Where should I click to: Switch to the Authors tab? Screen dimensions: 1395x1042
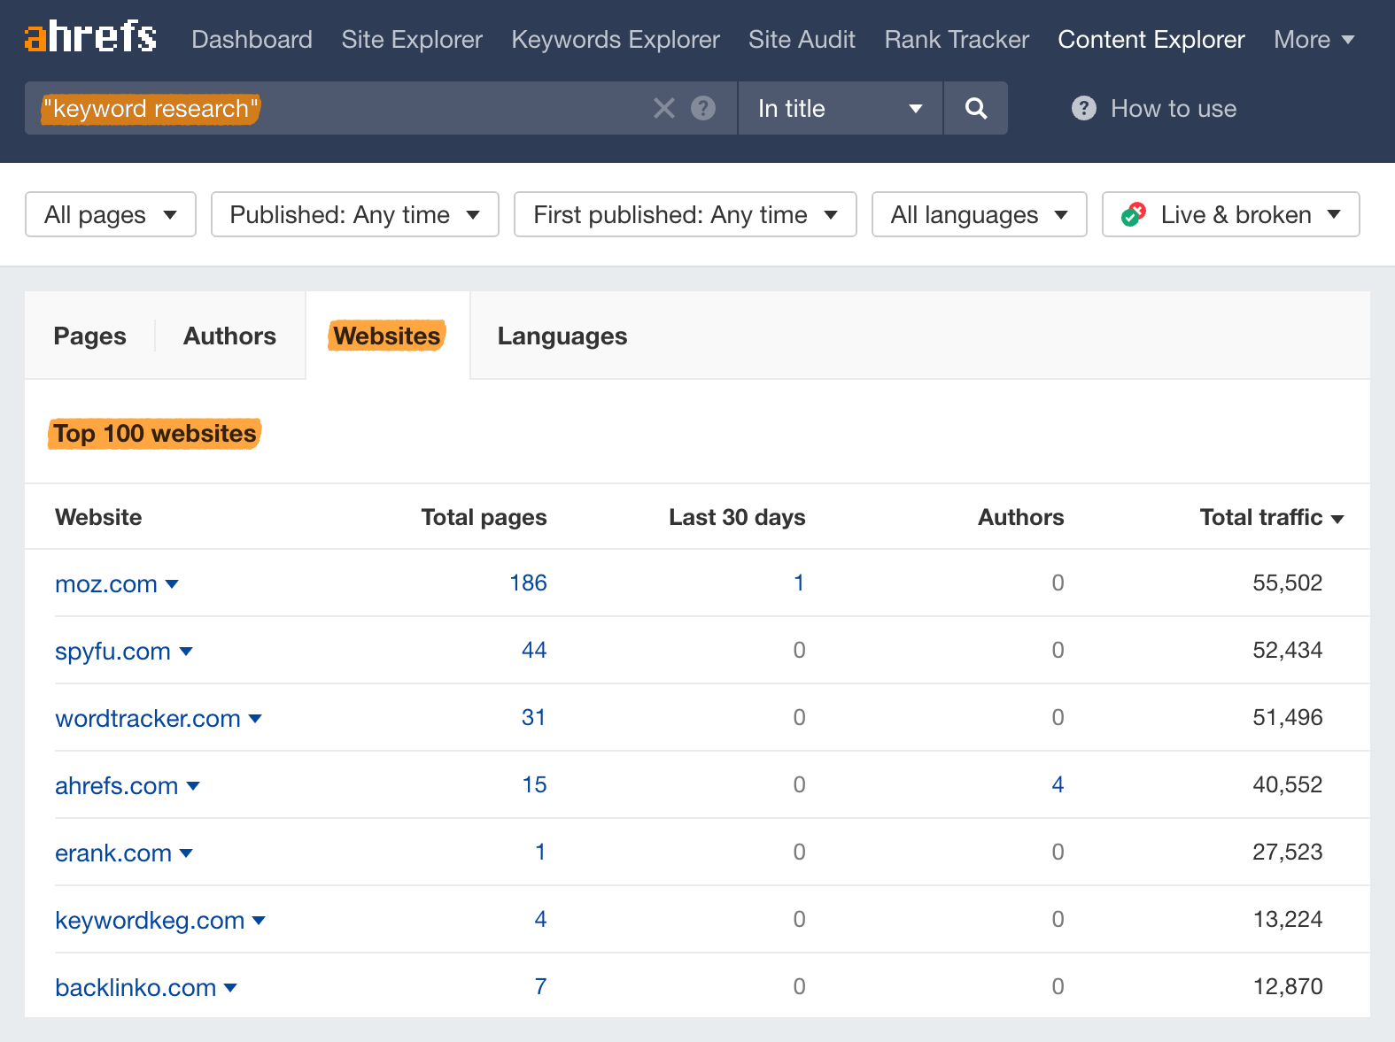pyautogui.click(x=229, y=336)
